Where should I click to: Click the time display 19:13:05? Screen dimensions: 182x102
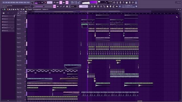pos(75,3)
